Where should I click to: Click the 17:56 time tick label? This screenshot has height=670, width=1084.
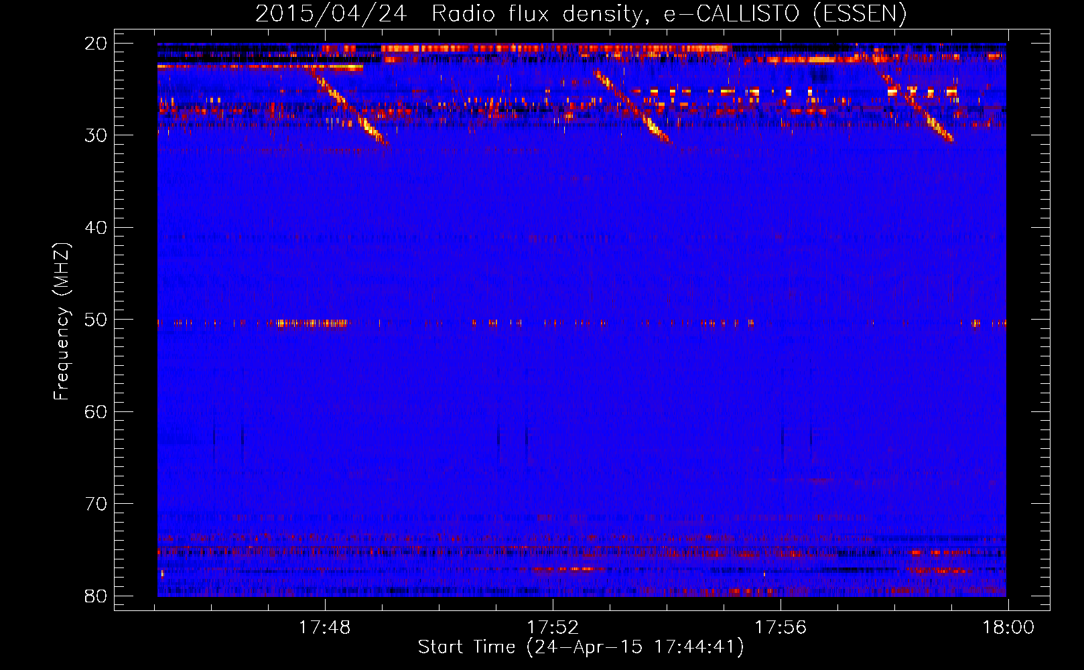pyautogui.click(x=781, y=628)
